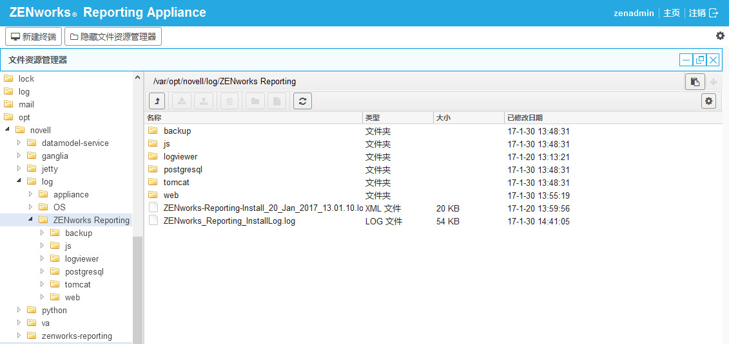Viewport: 729px width, 344px height.
Task: Minimize the 文件资源管理器 panel
Action: tap(686, 60)
